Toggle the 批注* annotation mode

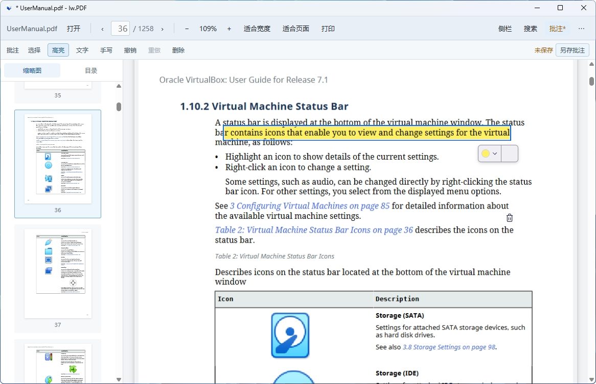[557, 29]
